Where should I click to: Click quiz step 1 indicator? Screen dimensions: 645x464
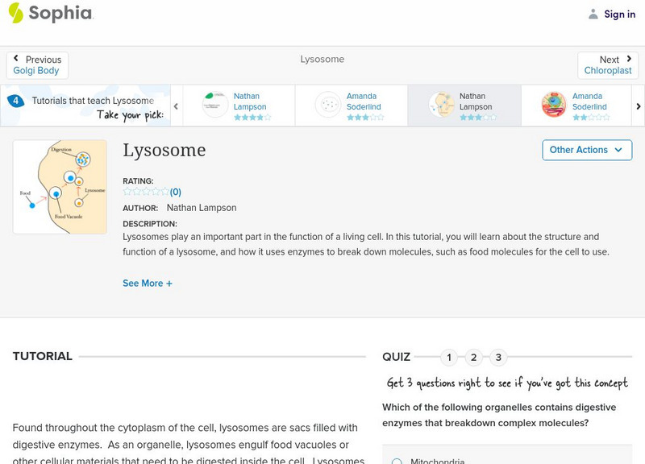(x=449, y=355)
